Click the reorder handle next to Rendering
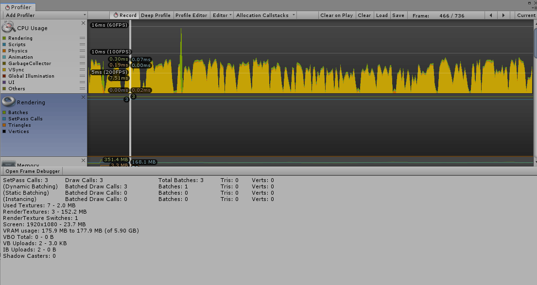 pos(82,38)
